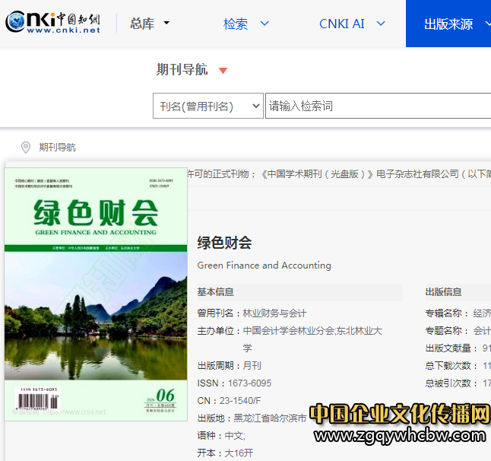The width and height of the screenshot is (491, 461).
Task: Click the location pin icon beside 期刊导航
Action: 26,148
